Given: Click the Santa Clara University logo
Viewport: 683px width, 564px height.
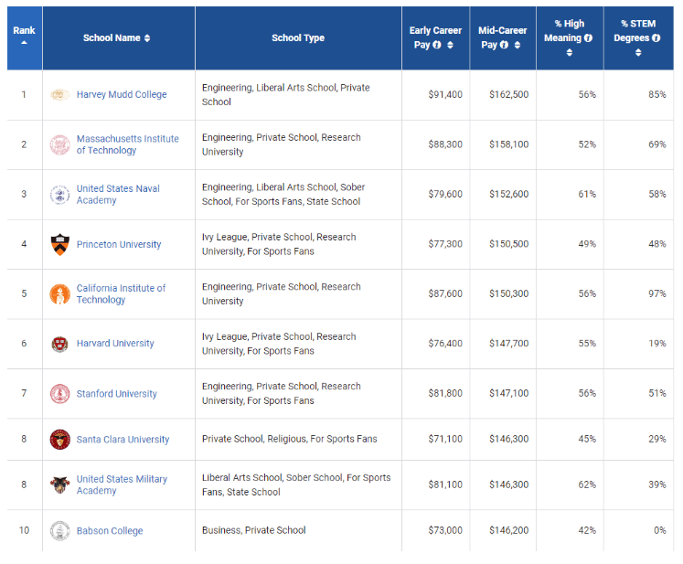Looking at the screenshot, I should (59, 440).
